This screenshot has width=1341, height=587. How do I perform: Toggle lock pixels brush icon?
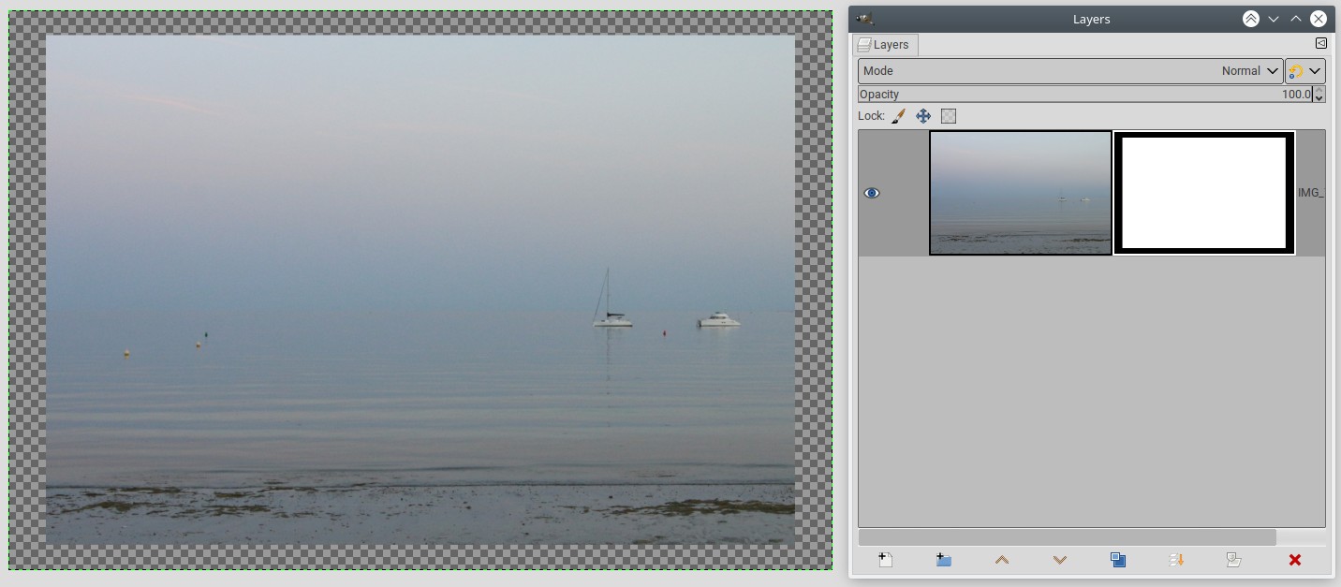point(898,116)
